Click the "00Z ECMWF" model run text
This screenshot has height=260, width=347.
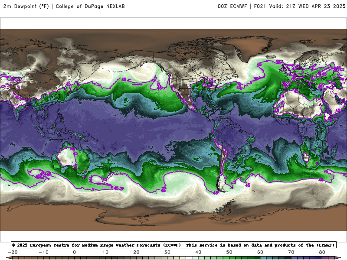click(232, 6)
